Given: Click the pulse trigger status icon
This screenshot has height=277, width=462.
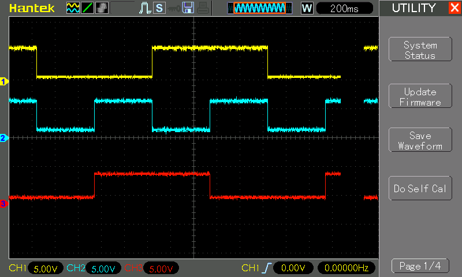Looking at the screenshot, I should tap(145, 8).
